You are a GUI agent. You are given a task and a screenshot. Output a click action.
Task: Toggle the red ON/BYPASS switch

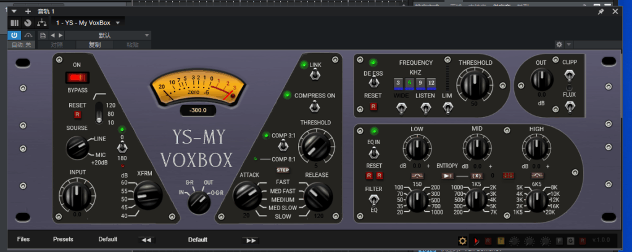point(77,77)
